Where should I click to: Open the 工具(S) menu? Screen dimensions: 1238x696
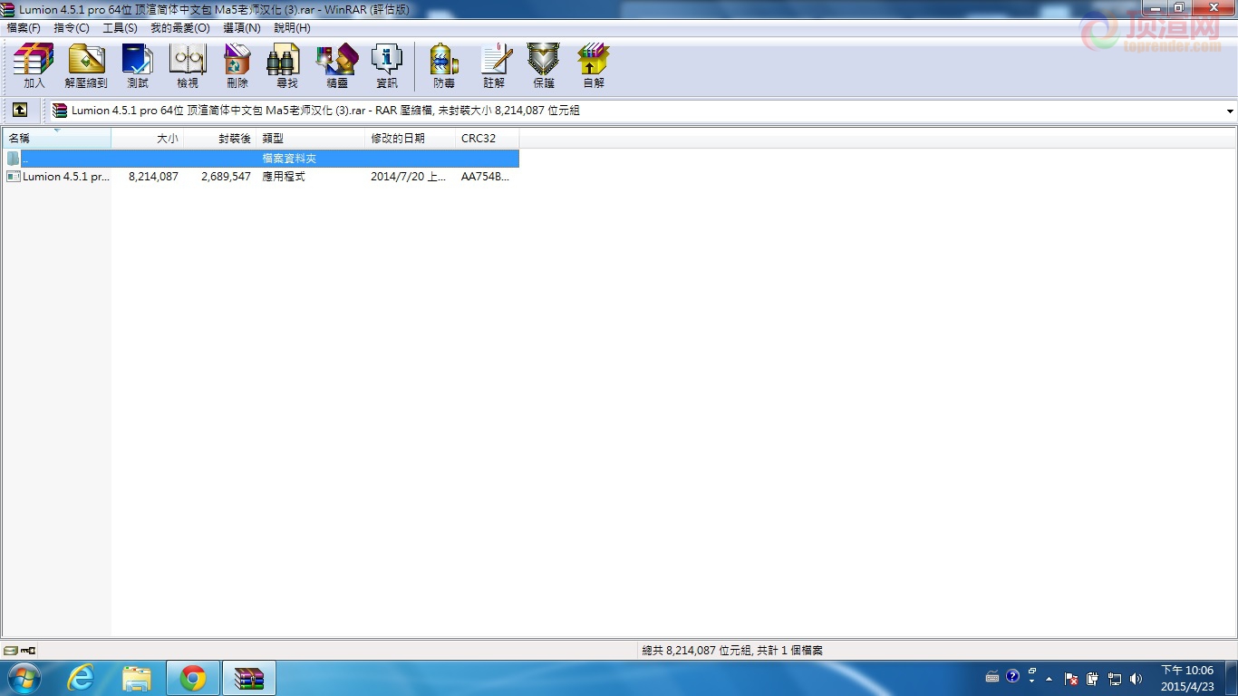pos(120,28)
